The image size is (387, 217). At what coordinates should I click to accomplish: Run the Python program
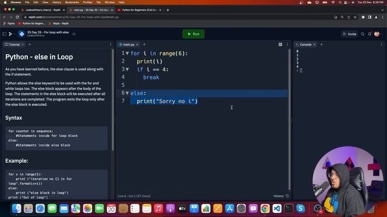coord(193,34)
